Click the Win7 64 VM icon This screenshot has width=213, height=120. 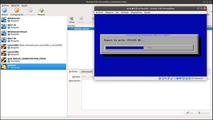click(x=4, y=40)
